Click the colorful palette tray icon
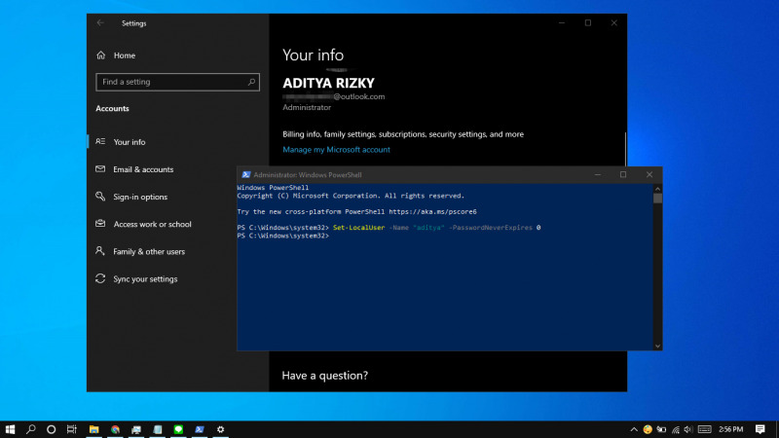779x438 pixels. [648, 429]
